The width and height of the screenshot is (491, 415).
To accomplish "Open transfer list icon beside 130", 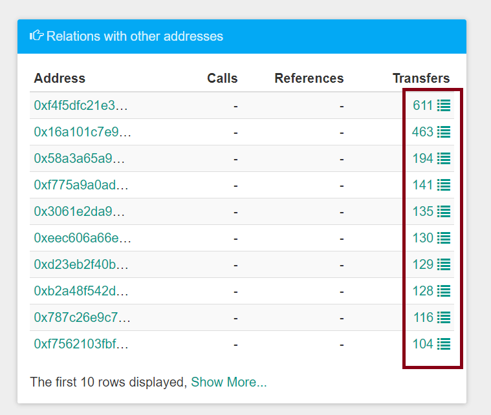I will (444, 238).
